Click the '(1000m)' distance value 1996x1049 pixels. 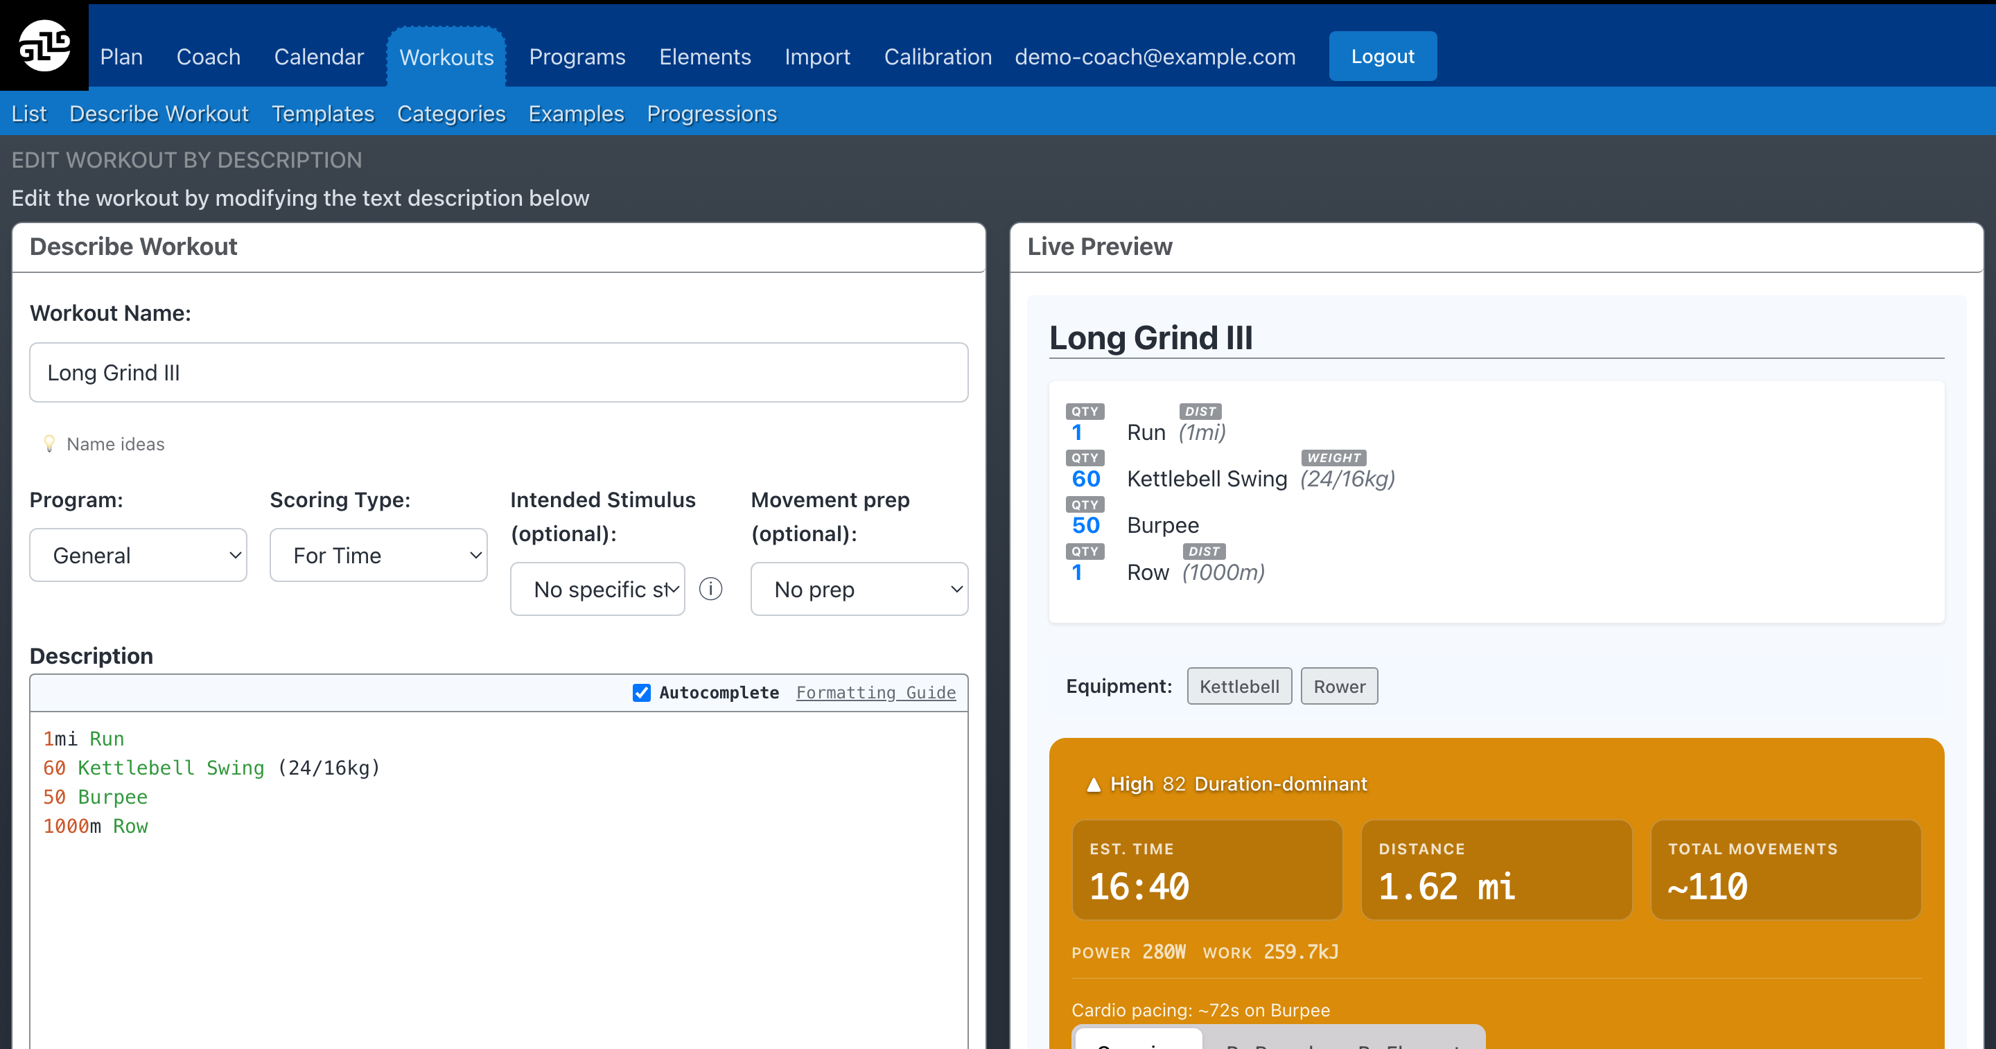tap(1223, 572)
